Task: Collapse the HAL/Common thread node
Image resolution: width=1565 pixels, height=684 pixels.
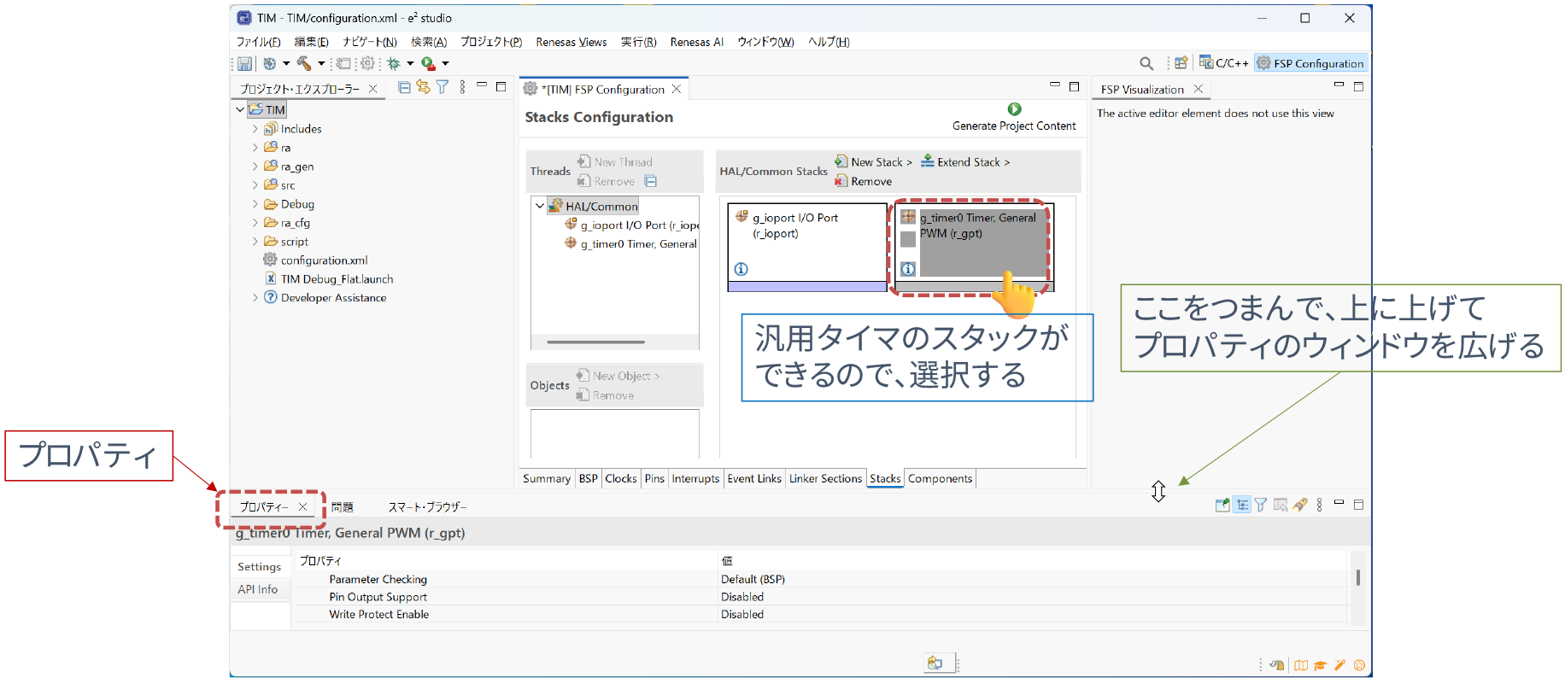Action: tap(540, 206)
